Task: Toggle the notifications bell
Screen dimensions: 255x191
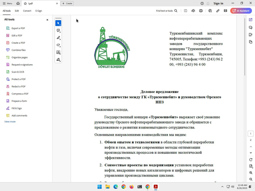Action: [208, 3]
